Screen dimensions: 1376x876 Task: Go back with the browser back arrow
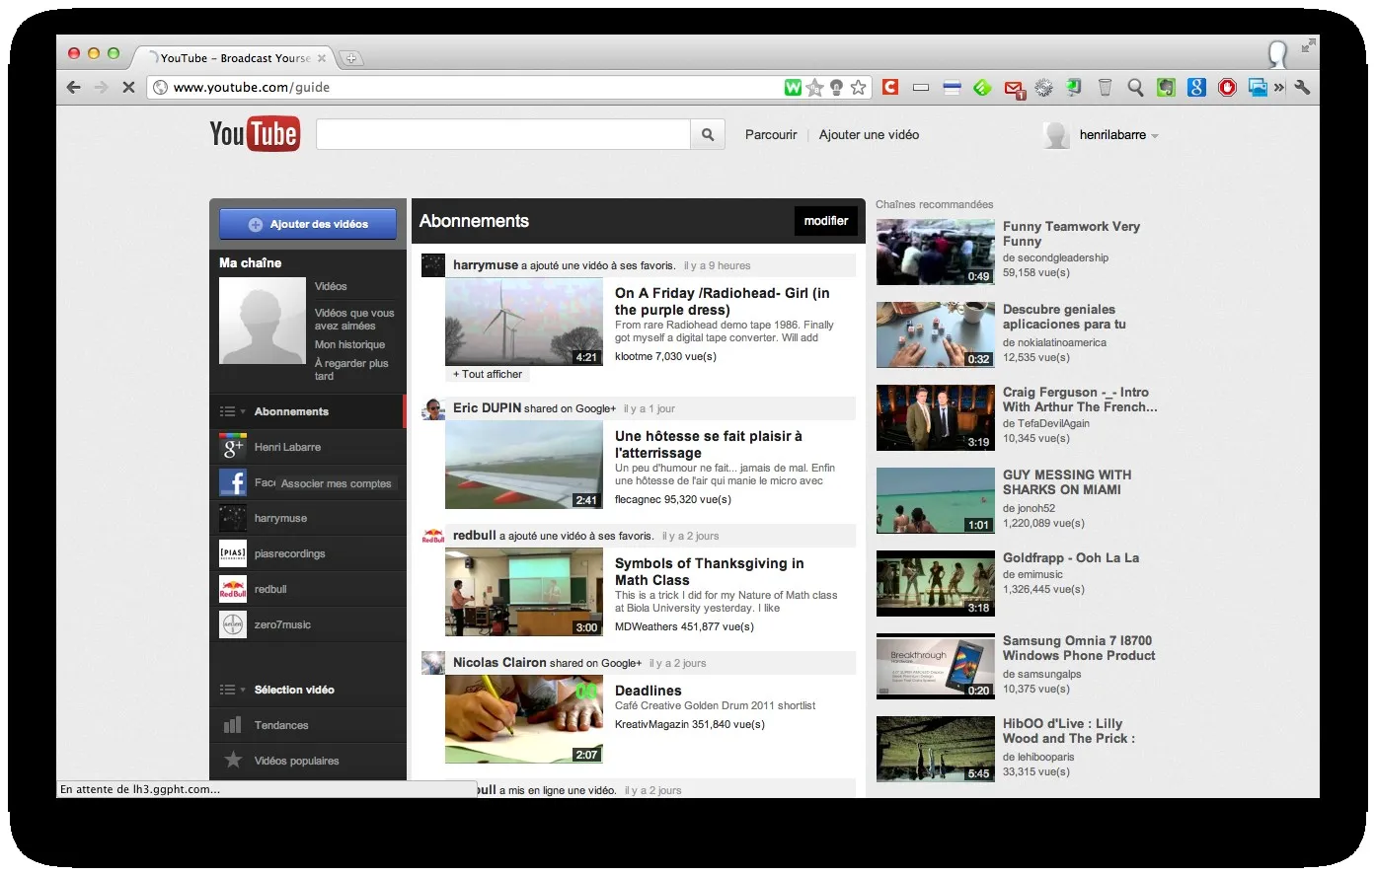(74, 87)
